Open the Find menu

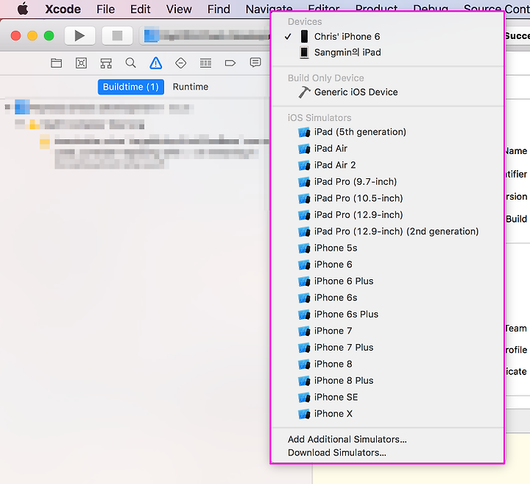[x=219, y=9]
